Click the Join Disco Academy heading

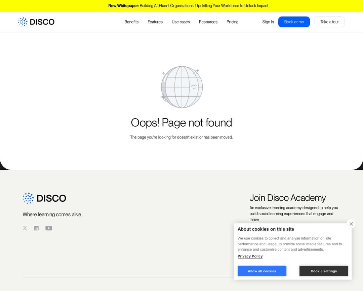tap(287, 198)
